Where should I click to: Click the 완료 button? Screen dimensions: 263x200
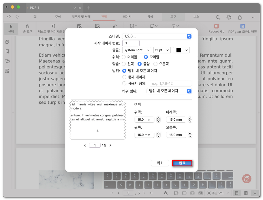tap(182, 163)
